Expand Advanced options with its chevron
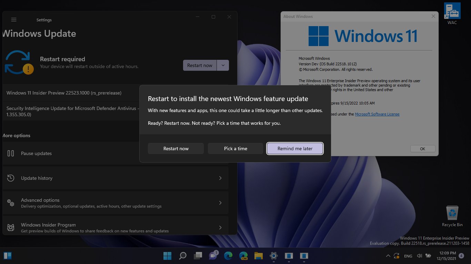Image resolution: width=471 pixels, height=264 pixels. tap(220, 203)
